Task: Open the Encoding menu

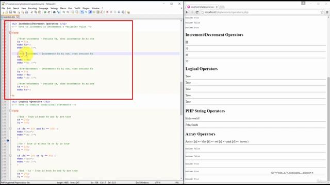Action: 32,8
